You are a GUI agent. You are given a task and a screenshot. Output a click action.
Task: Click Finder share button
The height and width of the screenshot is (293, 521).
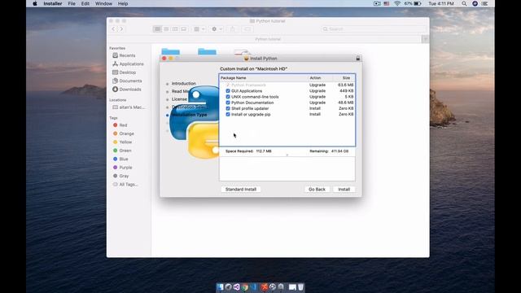(233, 29)
